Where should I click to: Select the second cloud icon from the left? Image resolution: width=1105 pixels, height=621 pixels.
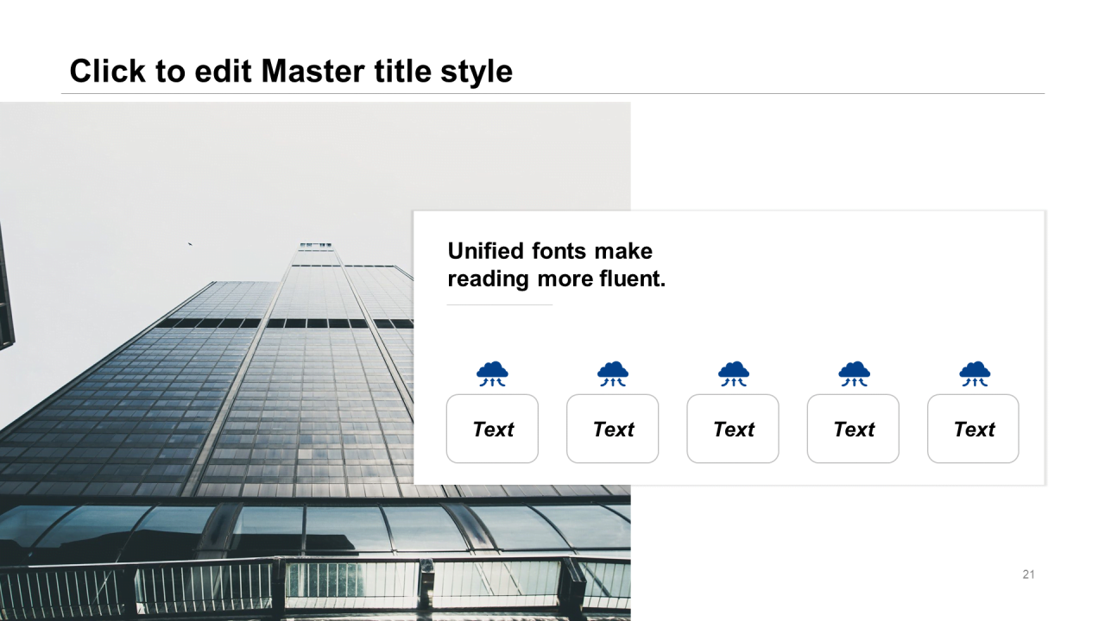(x=613, y=373)
